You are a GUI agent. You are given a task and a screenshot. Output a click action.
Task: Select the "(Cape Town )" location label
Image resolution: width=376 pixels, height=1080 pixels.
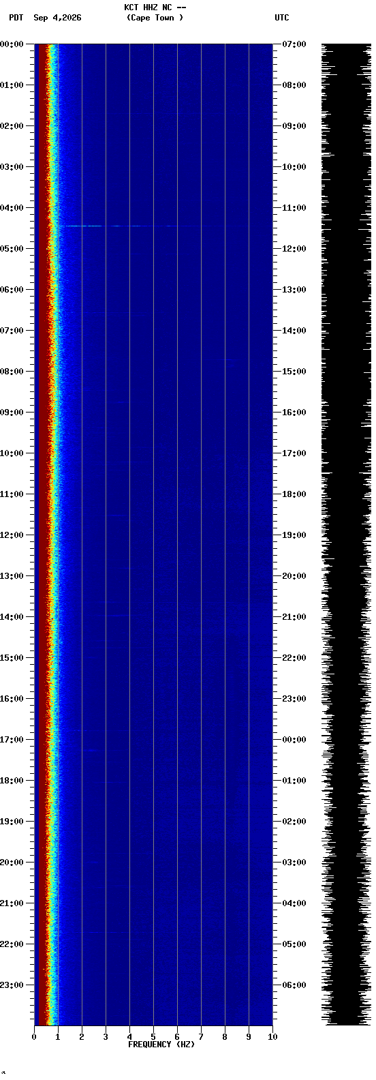(x=155, y=18)
